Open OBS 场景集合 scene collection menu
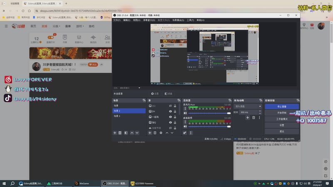Viewport: 333px width, 187px height. click(x=178, y=20)
